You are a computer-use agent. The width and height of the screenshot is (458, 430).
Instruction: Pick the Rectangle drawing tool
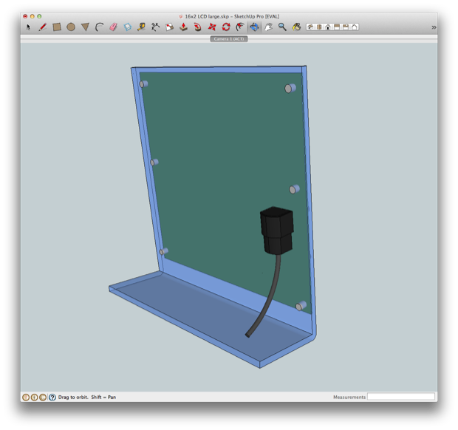(x=57, y=27)
